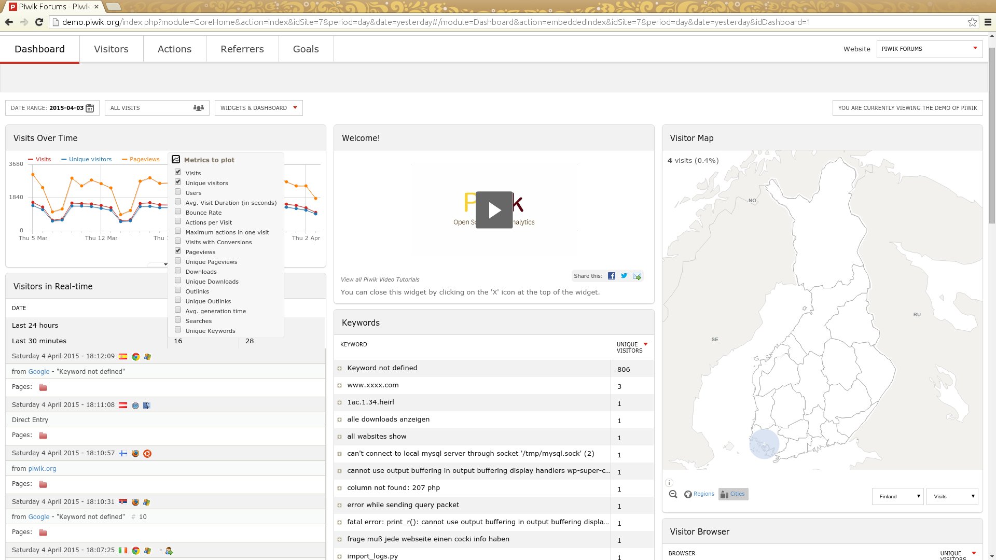The width and height of the screenshot is (996, 560).
Task: Play the Piwik welcome video
Action: [x=494, y=210]
